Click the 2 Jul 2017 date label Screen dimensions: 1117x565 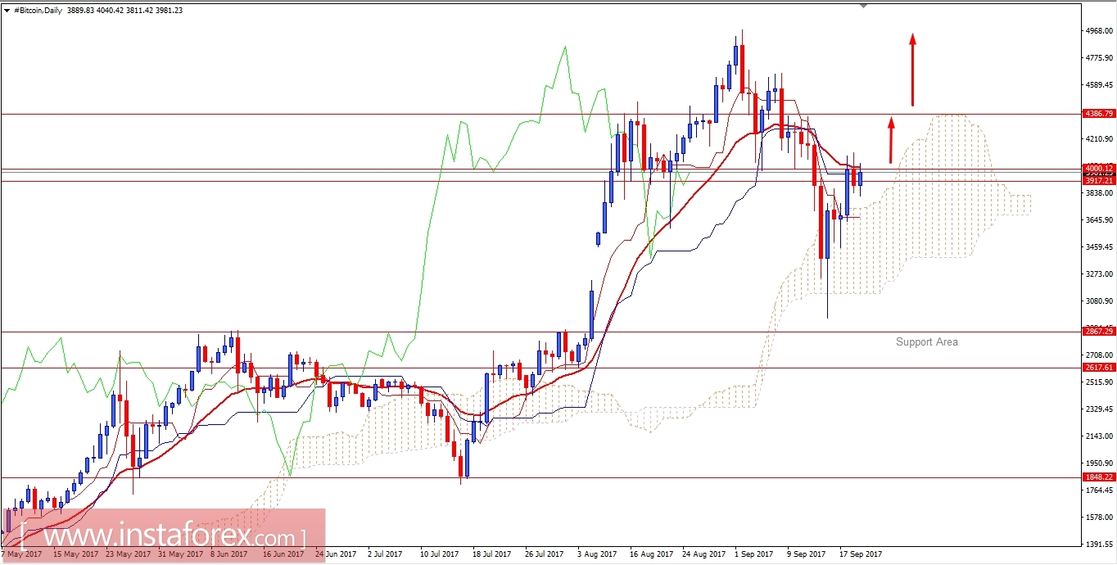click(x=387, y=554)
